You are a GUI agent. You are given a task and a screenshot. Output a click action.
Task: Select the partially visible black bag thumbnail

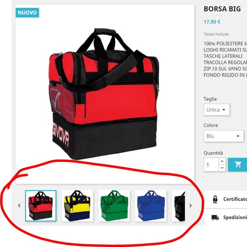(179, 206)
